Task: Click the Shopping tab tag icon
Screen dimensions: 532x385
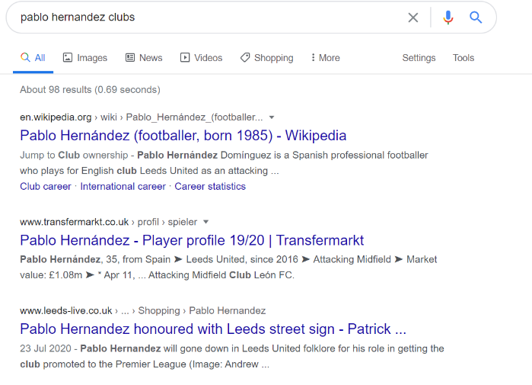Action: [x=245, y=57]
